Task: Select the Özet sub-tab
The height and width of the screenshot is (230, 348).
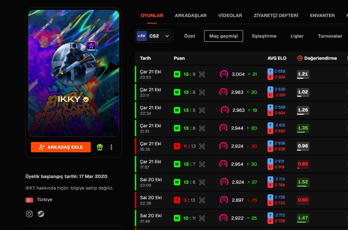Action: [x=190, y=36]
